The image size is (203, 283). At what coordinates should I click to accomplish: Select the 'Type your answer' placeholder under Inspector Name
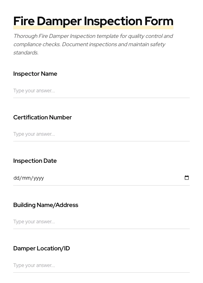tap(34, 91)
